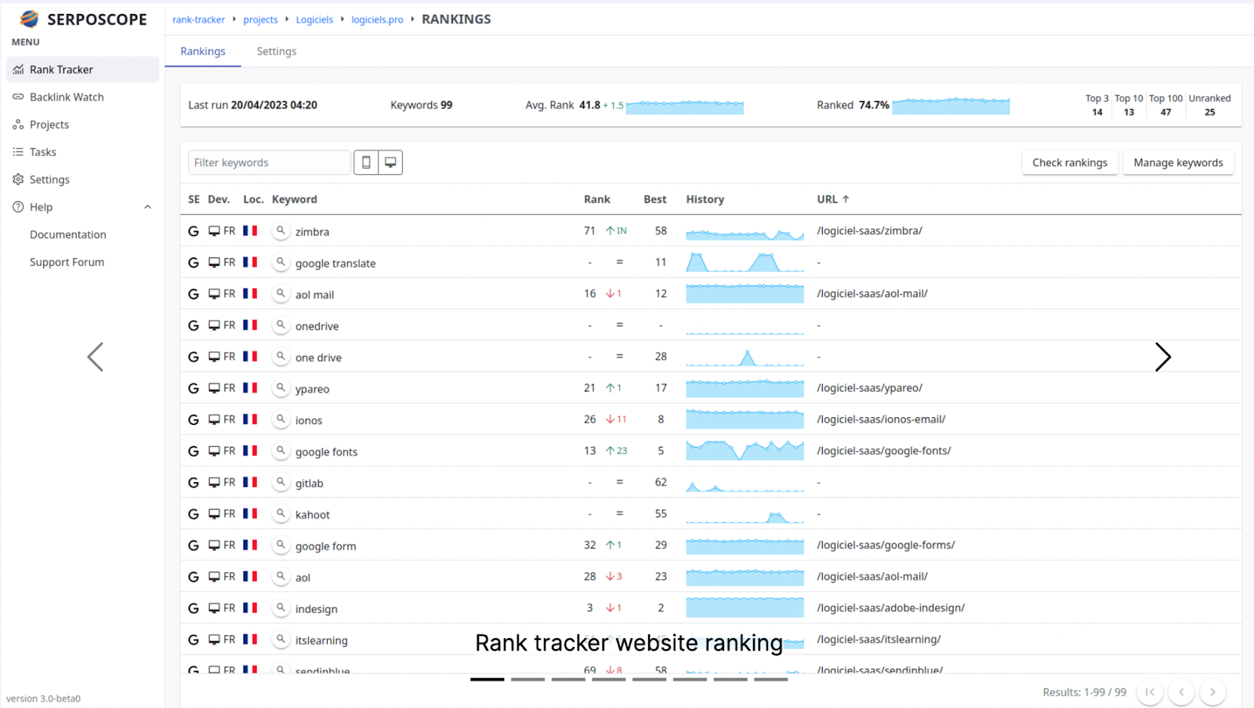Open Backlink Watch in sidebar
The height and width of the screenshot is (708, 1254).
82,96
